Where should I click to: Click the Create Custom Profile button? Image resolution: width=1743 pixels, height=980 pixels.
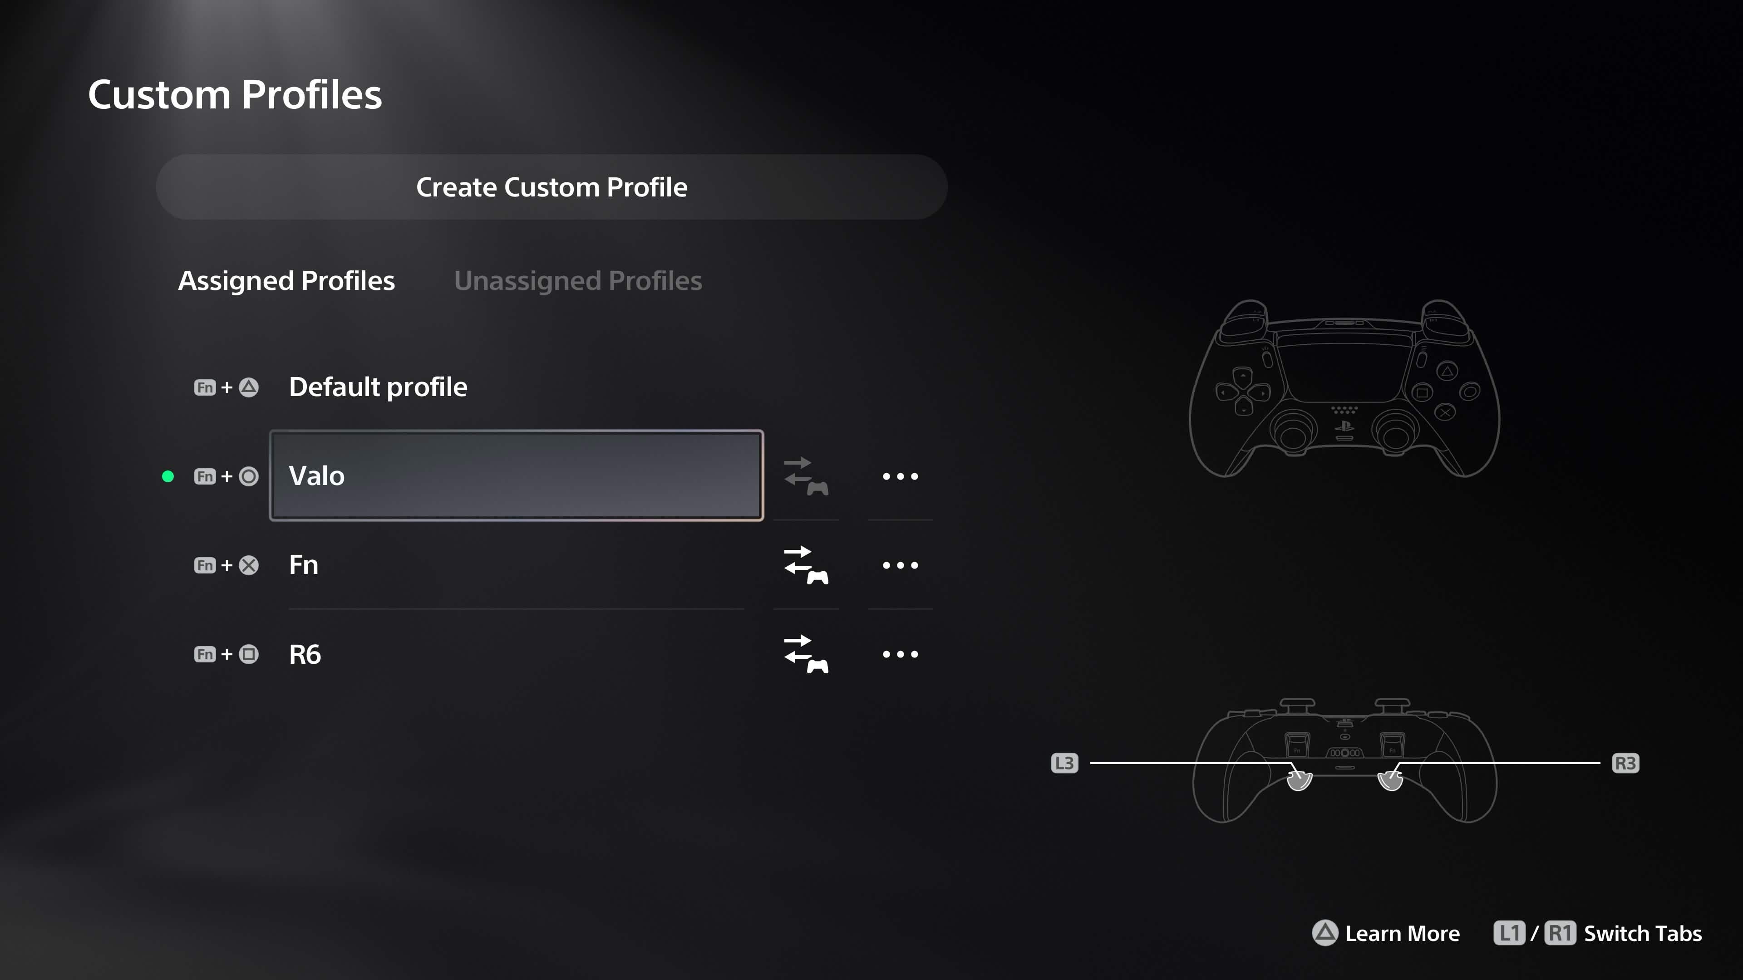pyautogui.click(x=551, y=186)
